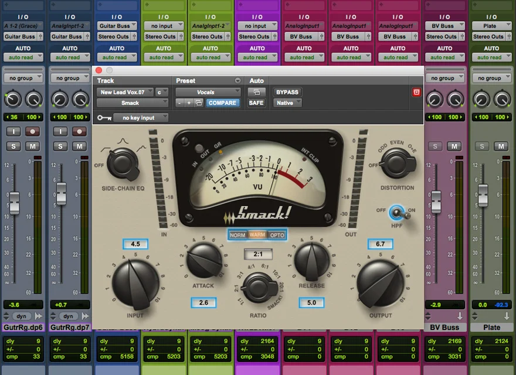This screenshot has height=375, width=516.
Task: Open the A 1-2 (Grace) input selector
Action: (23, 26)
